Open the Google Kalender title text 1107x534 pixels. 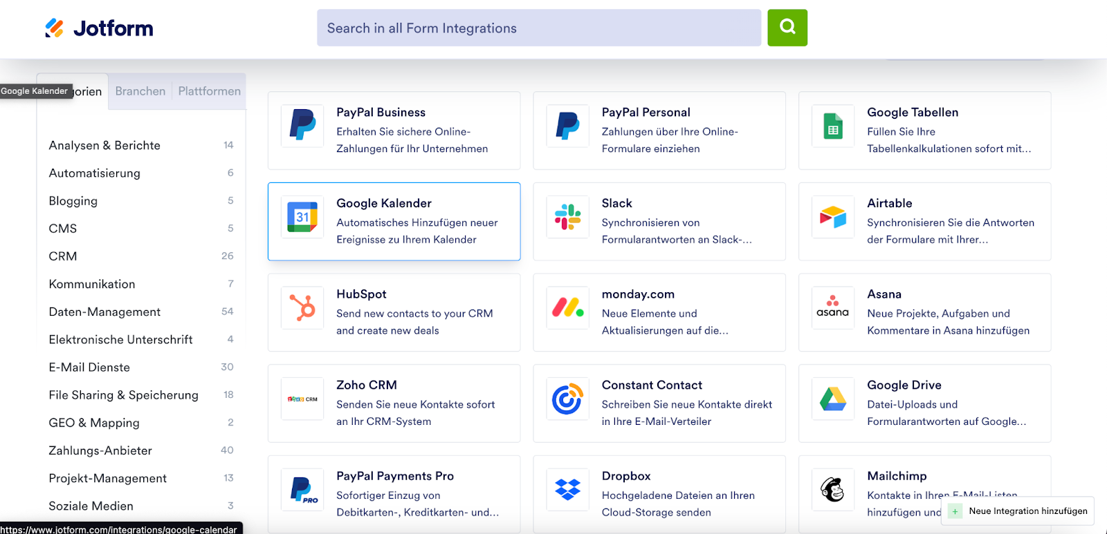tap(384, 203)
